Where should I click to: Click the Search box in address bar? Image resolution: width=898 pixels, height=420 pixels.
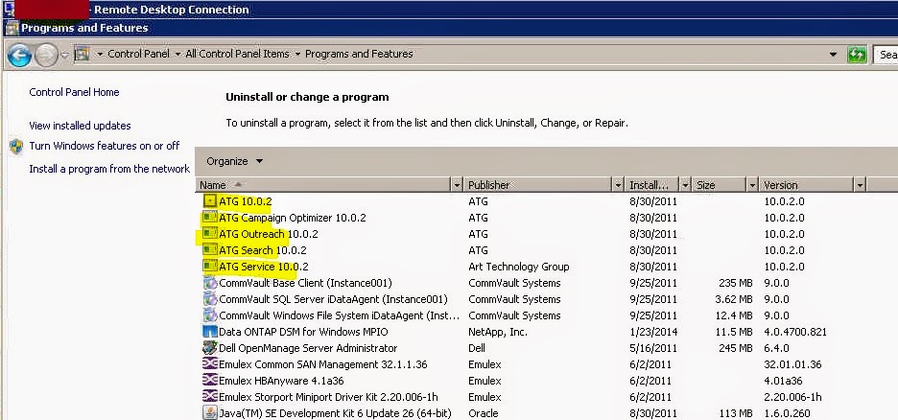tap(886, 55)
